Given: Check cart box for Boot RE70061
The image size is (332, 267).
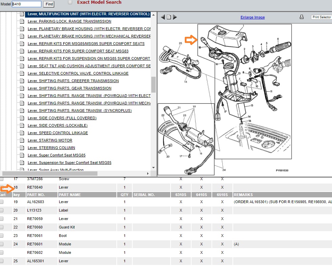Looking at the screenshot, I should click(2, 236).
